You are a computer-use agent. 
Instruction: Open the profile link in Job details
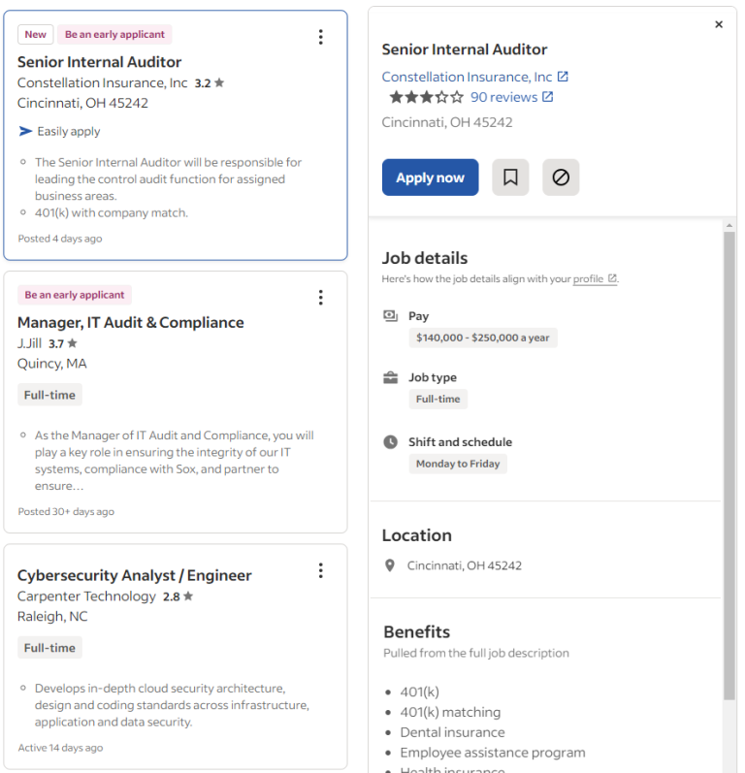point(588,278)
